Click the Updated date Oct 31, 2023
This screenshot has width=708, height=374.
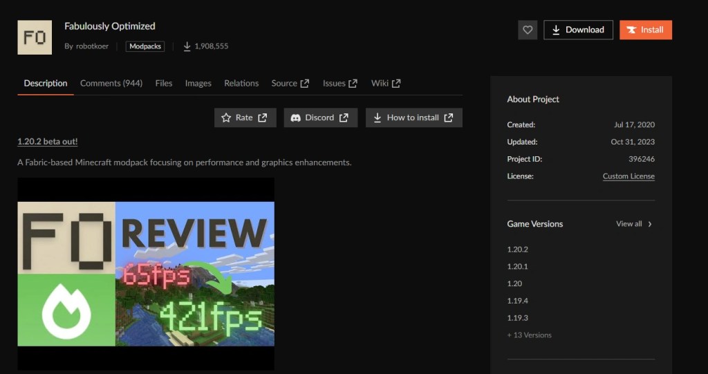(633, 142)
